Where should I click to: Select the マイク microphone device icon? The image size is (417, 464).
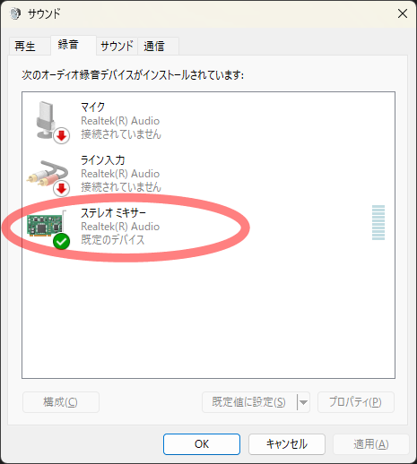(x=48, y=122)
